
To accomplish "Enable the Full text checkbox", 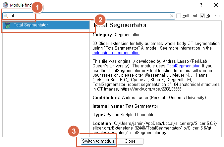I will pyautogui.click(x=179, y=16).
